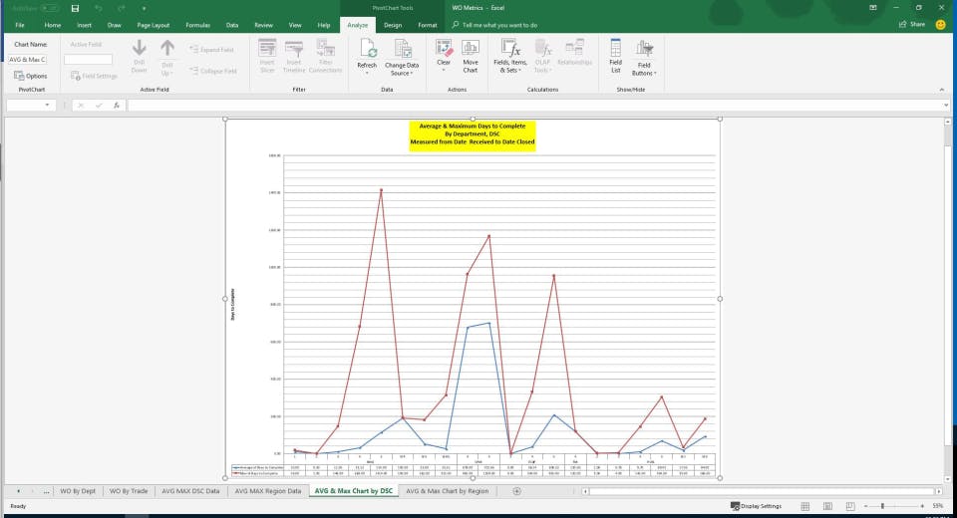The image size is (957, 518).
Task: Click the Share button
Action: [x=912, y=24]
